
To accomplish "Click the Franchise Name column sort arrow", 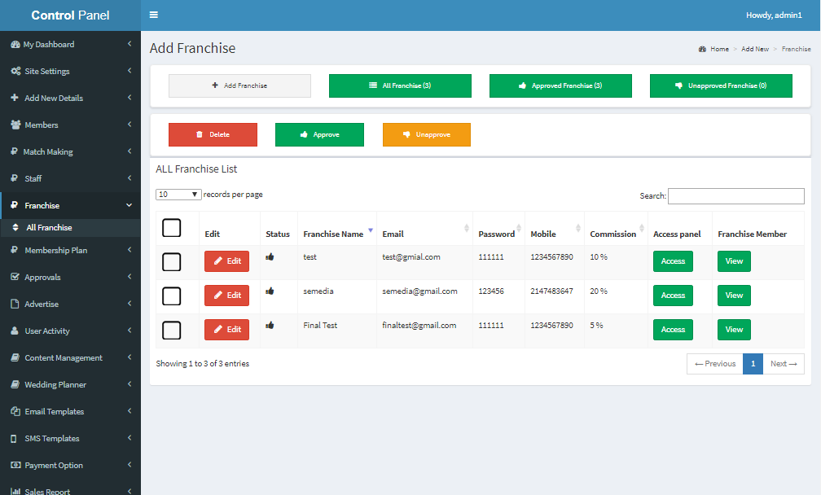I will point(370,230).
